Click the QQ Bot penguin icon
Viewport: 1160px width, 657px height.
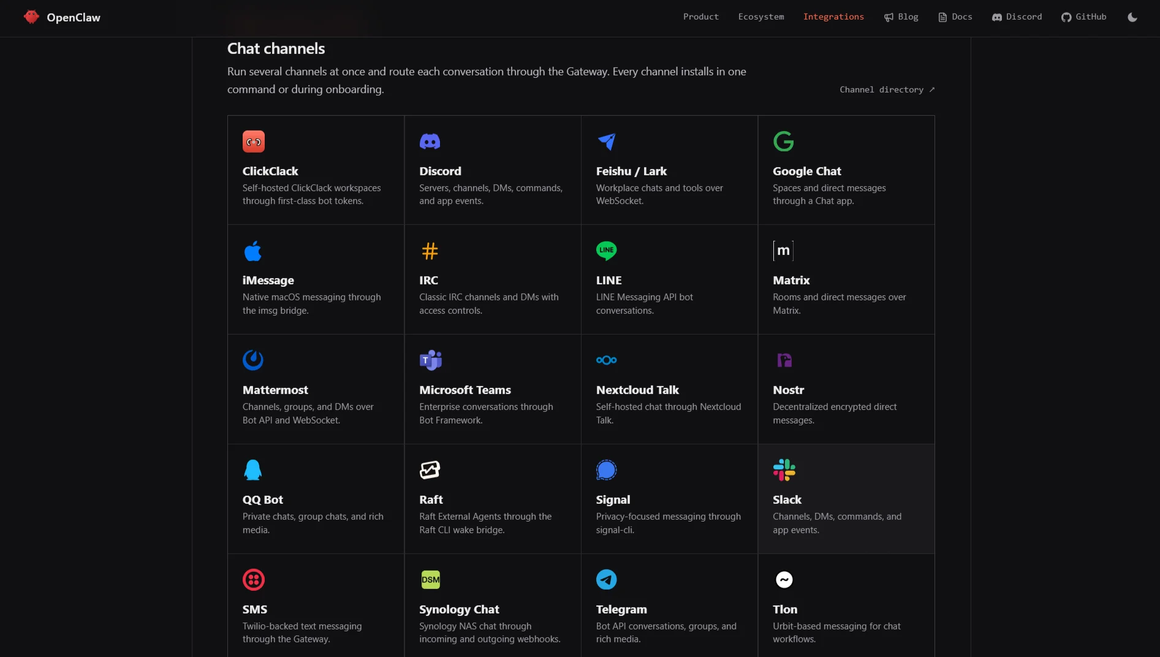tap(253, 470)
